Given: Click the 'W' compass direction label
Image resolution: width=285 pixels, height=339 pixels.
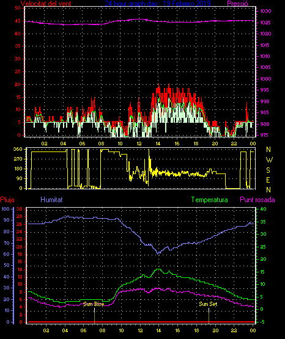Looking at the screenshot, I should click(x=269, y=160).
